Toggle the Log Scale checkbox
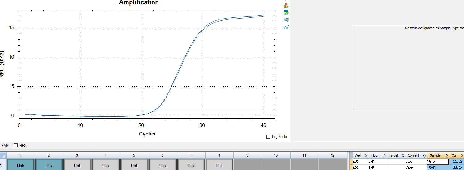This screenshot has height=170, width=464. pos(268,137)
